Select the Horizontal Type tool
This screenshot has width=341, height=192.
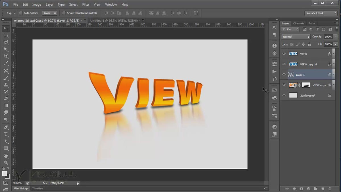(6, 134)
